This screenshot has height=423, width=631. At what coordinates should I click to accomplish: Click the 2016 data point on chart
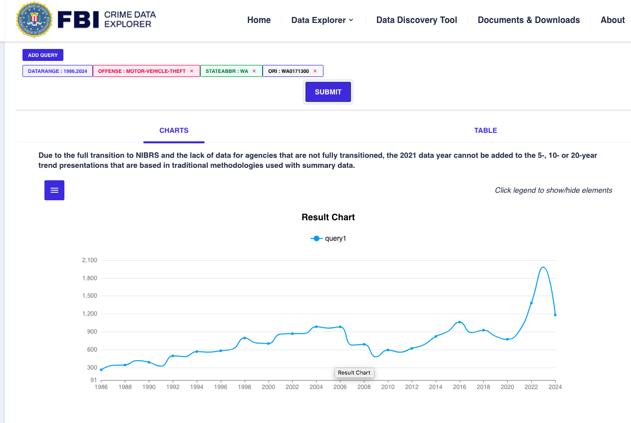459,322
